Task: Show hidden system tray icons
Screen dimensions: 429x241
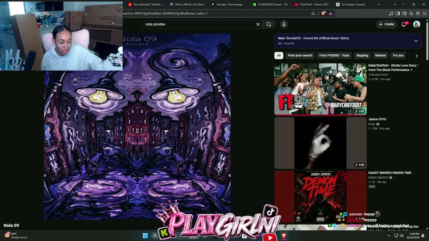Action: click(389, 236)
